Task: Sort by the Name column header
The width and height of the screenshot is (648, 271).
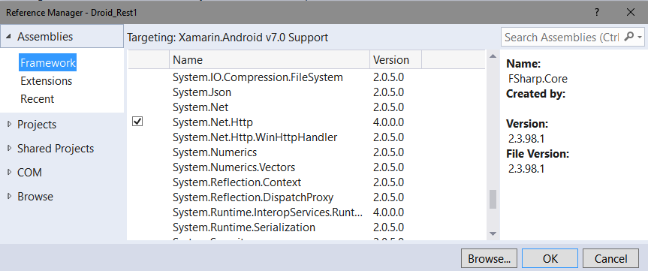Action: [x=270, y=60]
